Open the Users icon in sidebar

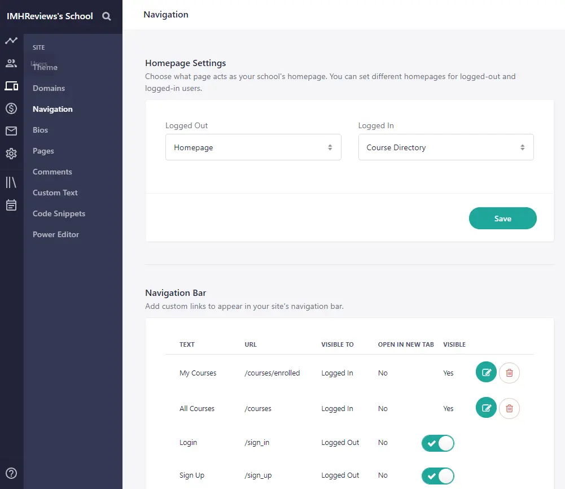tap(11, 63)
